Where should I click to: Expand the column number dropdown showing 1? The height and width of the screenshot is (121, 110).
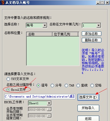[98, 25]
